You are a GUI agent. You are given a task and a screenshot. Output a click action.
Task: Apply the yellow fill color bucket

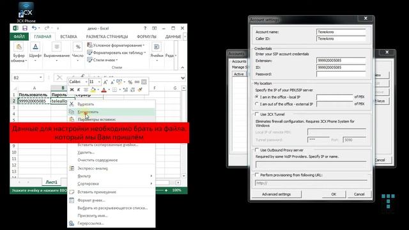(x=93, y=90)
